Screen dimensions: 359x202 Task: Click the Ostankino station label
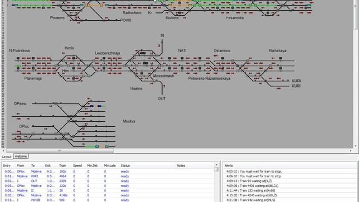click(222, 50)
